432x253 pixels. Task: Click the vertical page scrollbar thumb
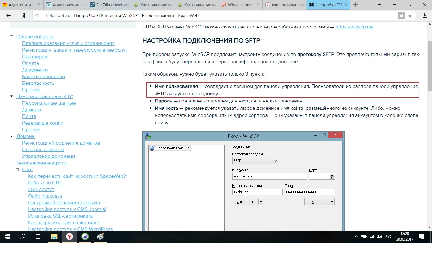pos(429,66)
